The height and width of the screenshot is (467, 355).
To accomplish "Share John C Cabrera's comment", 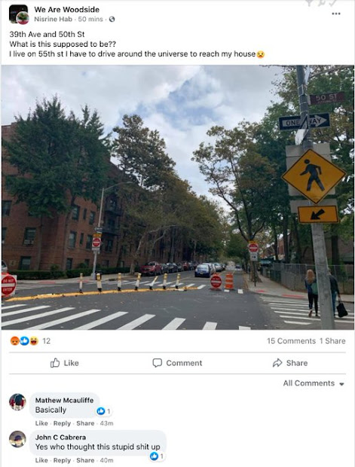I will [x=85, y=460].
